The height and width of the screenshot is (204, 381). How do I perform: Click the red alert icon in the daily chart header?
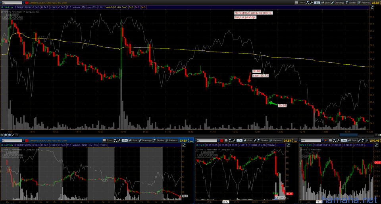pyautogui.click(x=221, y=140)
